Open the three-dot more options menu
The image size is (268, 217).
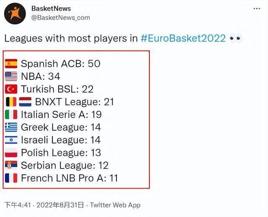257,8
